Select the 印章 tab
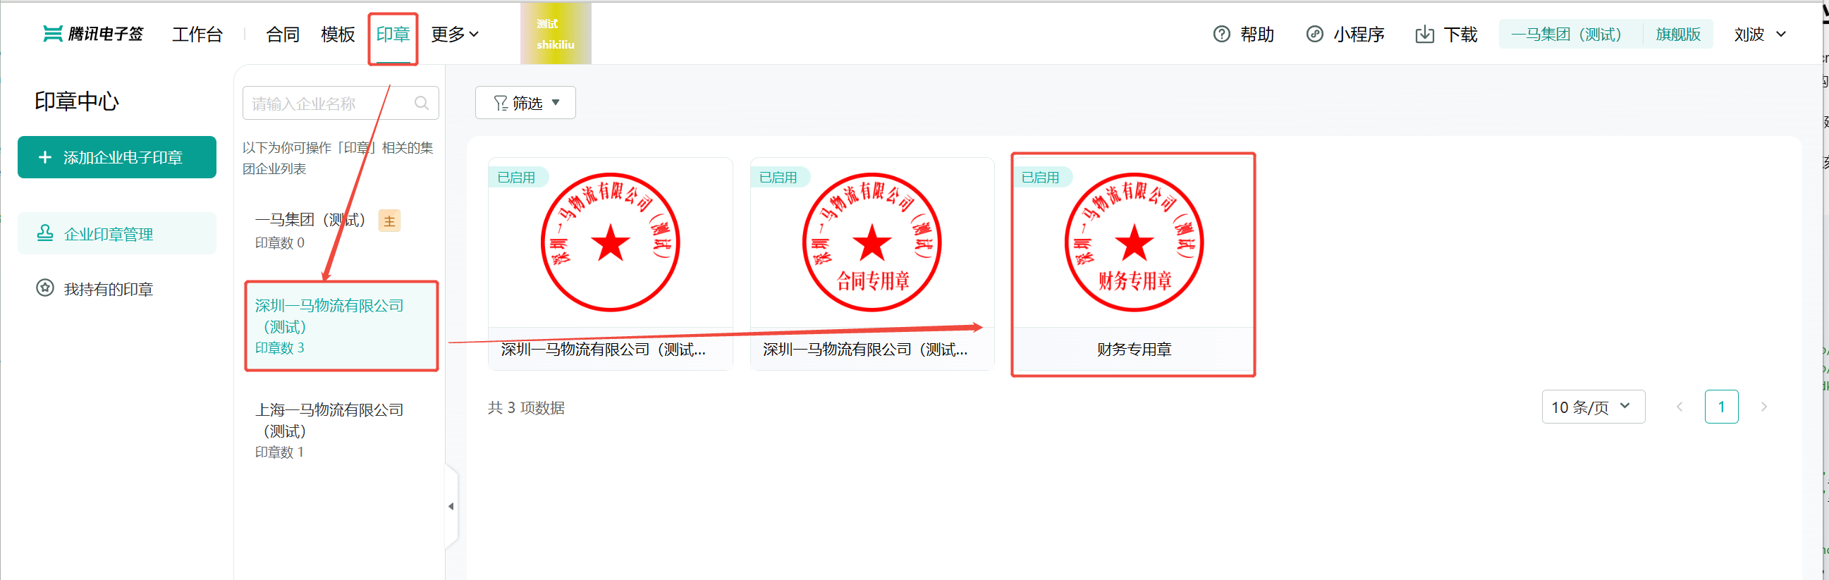The height and width of the screenshot is (580, 1829). click(393, 34)
